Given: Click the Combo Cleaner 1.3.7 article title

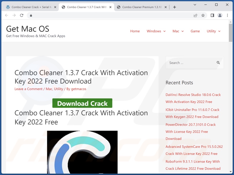Looking at the screenshot, I should click(81, 77).
